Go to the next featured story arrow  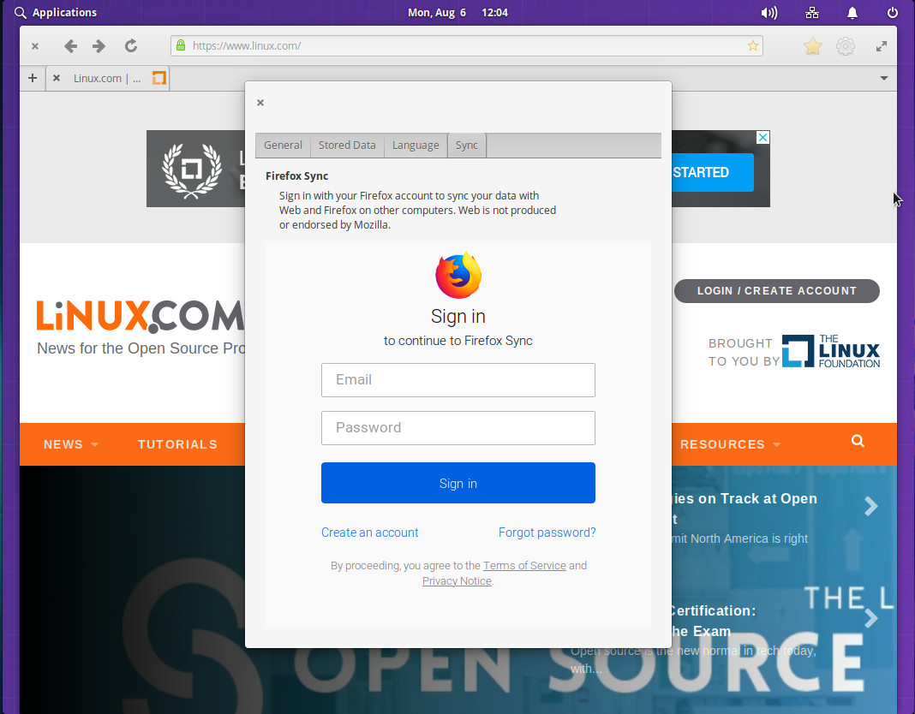[870, 506]
